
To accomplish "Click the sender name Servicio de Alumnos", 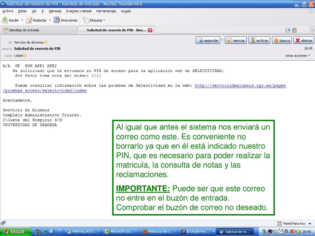I will (29, 42).
